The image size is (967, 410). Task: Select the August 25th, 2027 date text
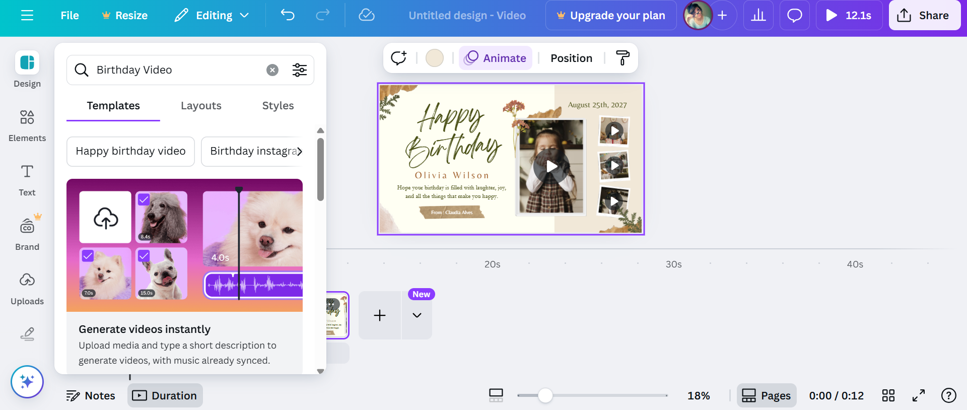[597, 105]
